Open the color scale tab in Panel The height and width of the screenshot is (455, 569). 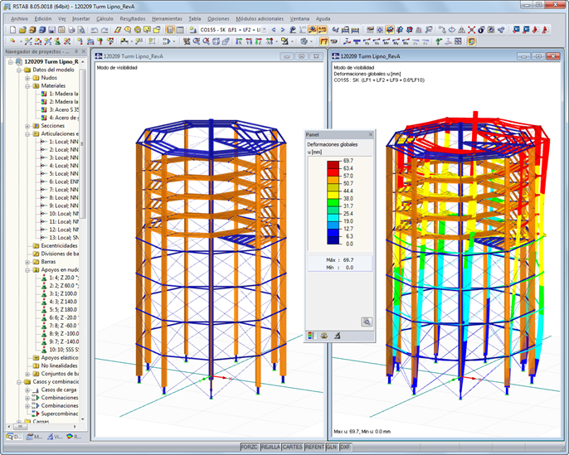coord(311,336)
